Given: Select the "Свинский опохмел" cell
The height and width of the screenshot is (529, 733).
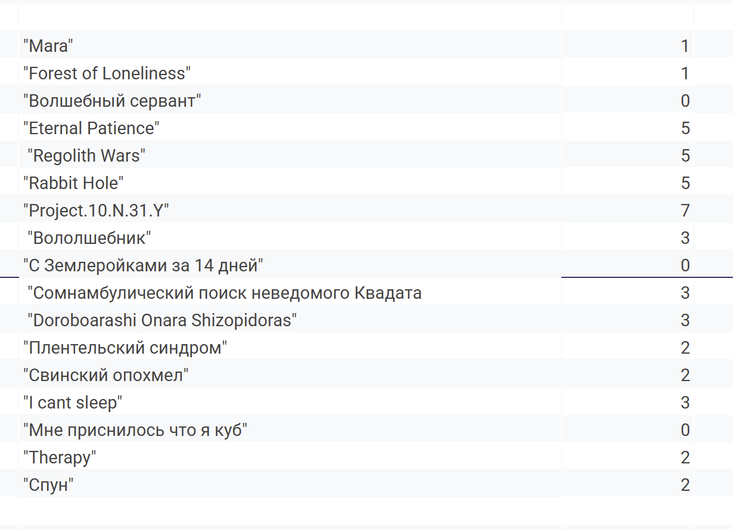Looking at the screenshot, I should click(x=290, y=375).
